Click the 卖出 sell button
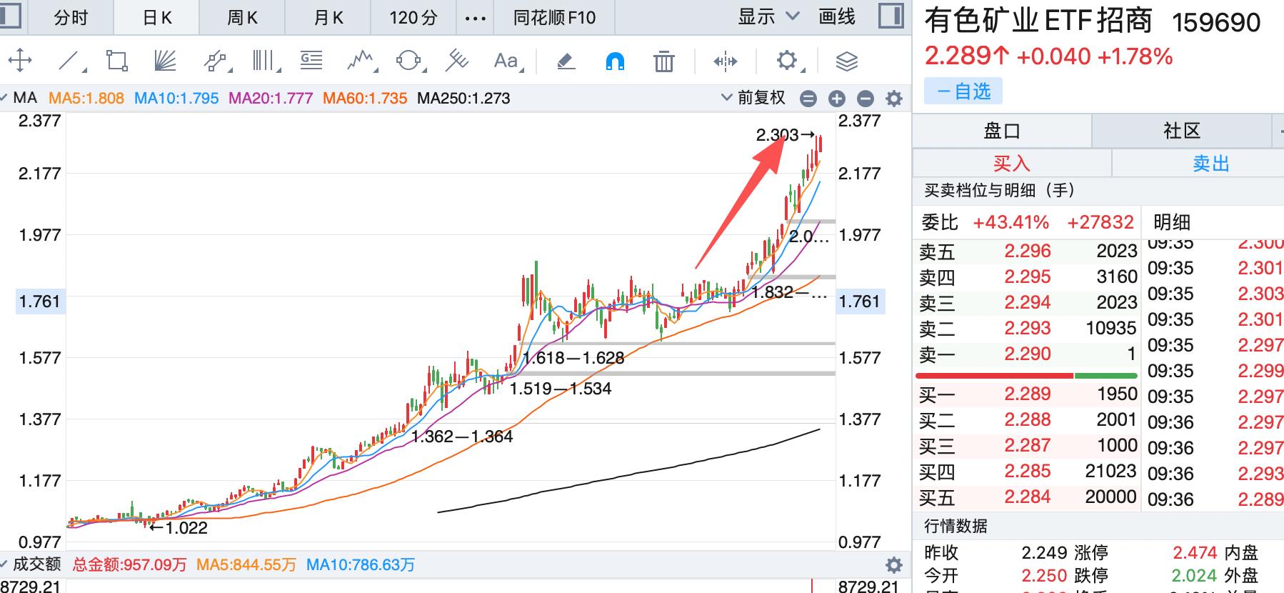The image size is (1284, 593). [x=1210, y=164]
